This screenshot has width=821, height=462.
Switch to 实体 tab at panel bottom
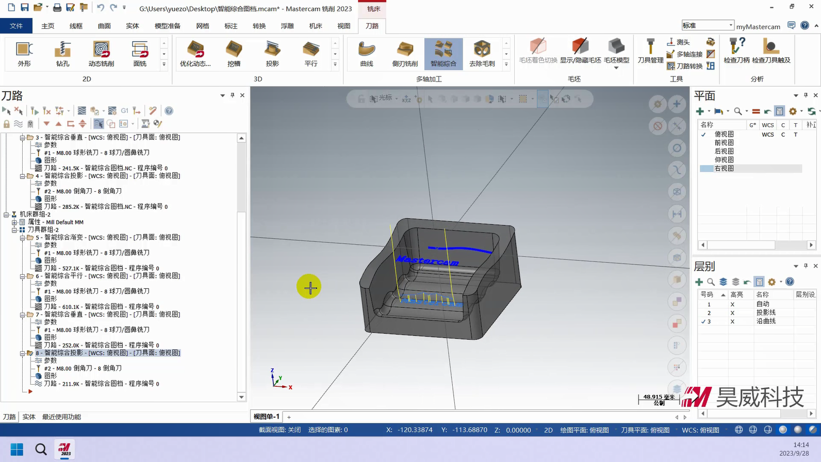(x=29, y=417)
